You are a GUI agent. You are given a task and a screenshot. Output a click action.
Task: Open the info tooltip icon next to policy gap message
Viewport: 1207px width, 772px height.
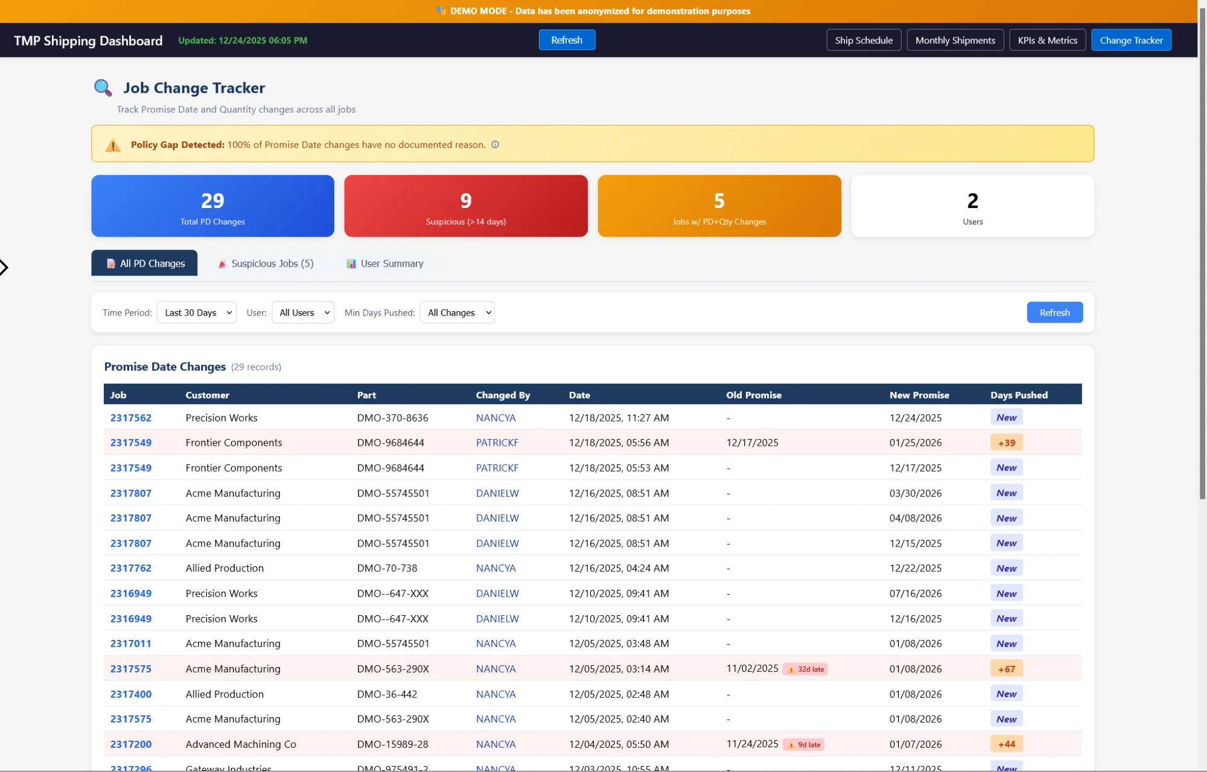pos(495,145)
